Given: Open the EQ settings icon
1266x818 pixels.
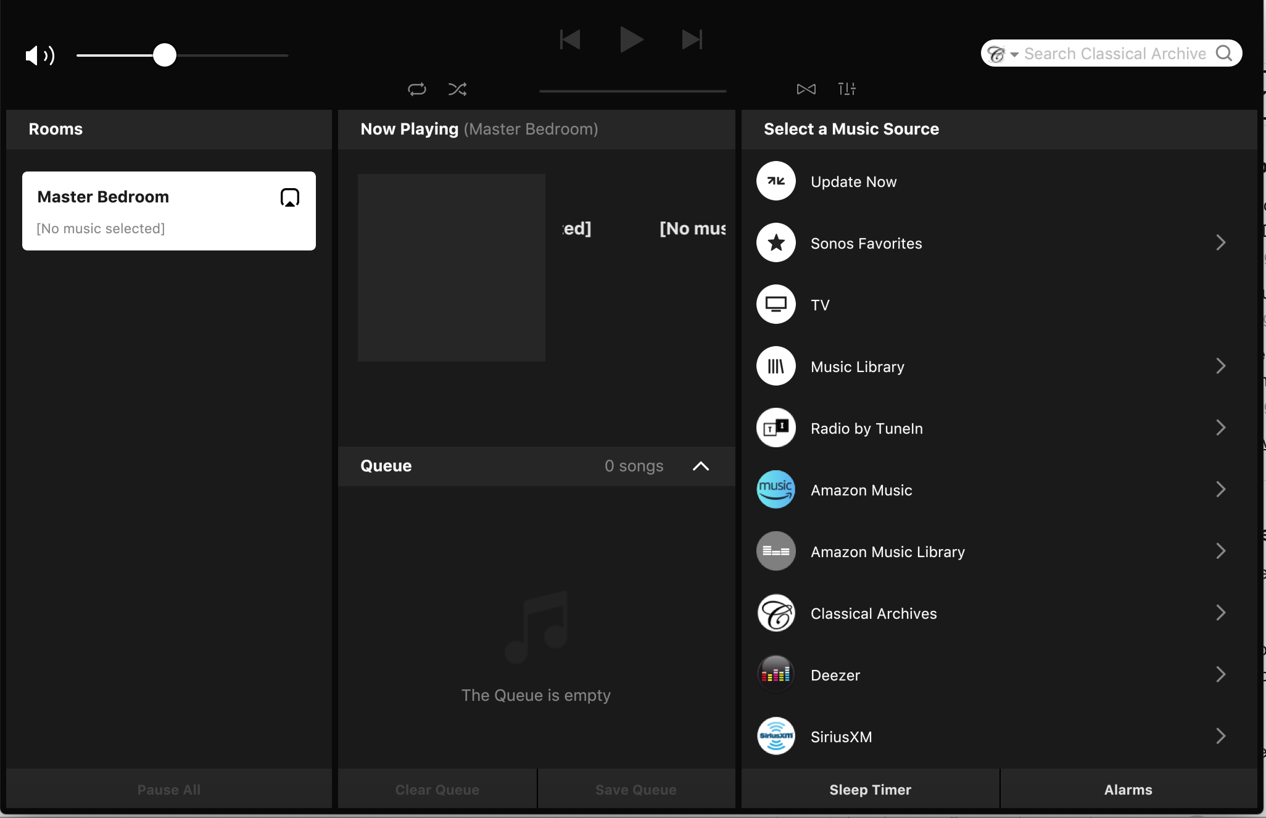Looking at the screenshot, I should click(846, 89).
